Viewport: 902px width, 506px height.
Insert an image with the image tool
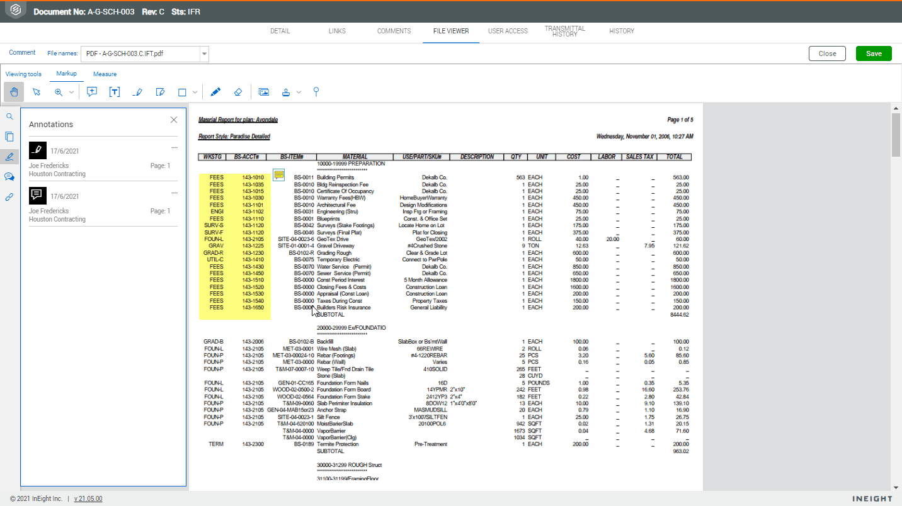264,92
